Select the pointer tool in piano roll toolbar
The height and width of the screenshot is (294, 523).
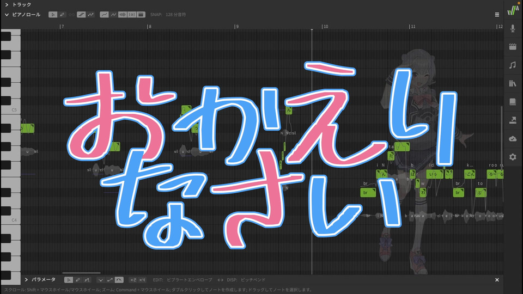point(53,15)
